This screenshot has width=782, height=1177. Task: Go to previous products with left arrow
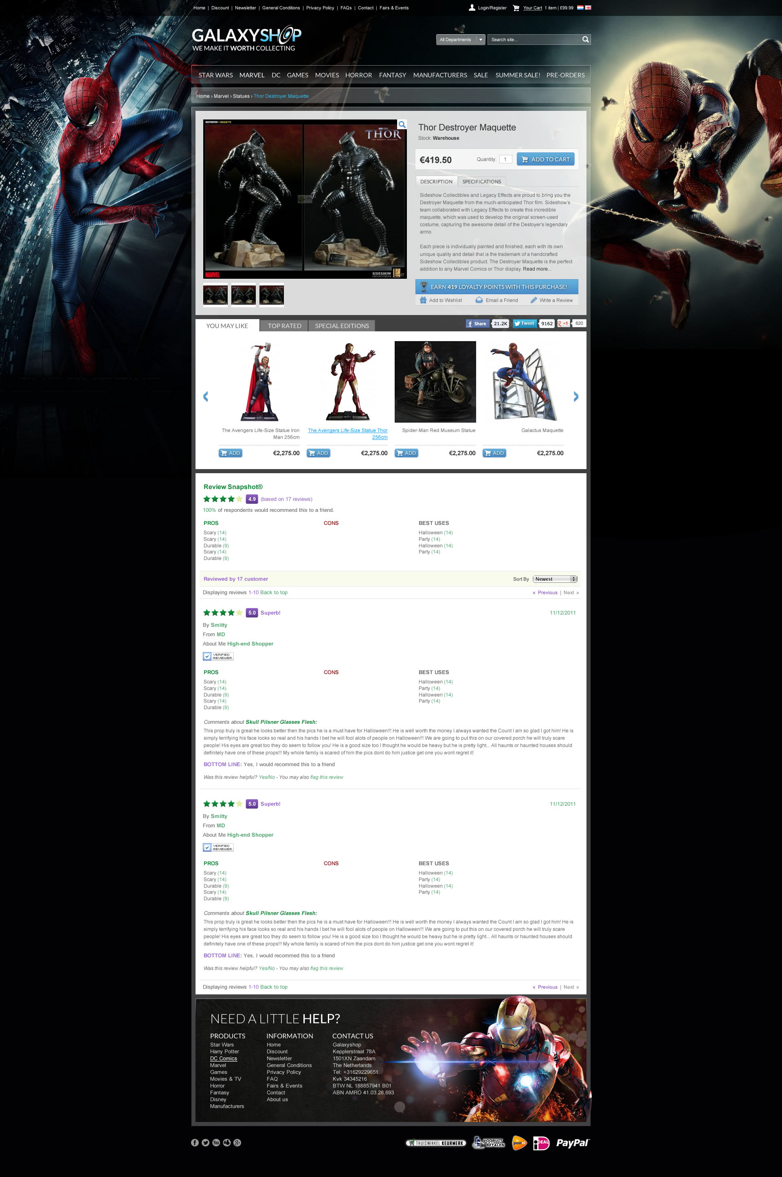coord(205,397)
